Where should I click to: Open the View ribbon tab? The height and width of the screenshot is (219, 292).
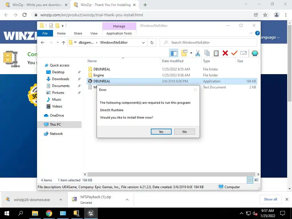tap(94, 33)
